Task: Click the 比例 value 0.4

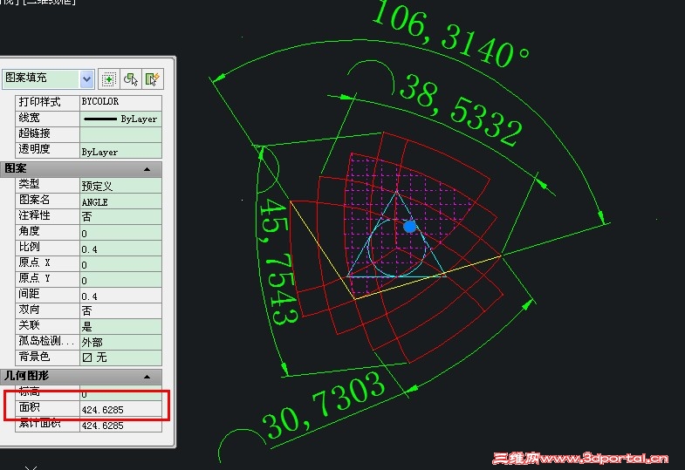Action: pyautogui.click(x=120, y=249)
